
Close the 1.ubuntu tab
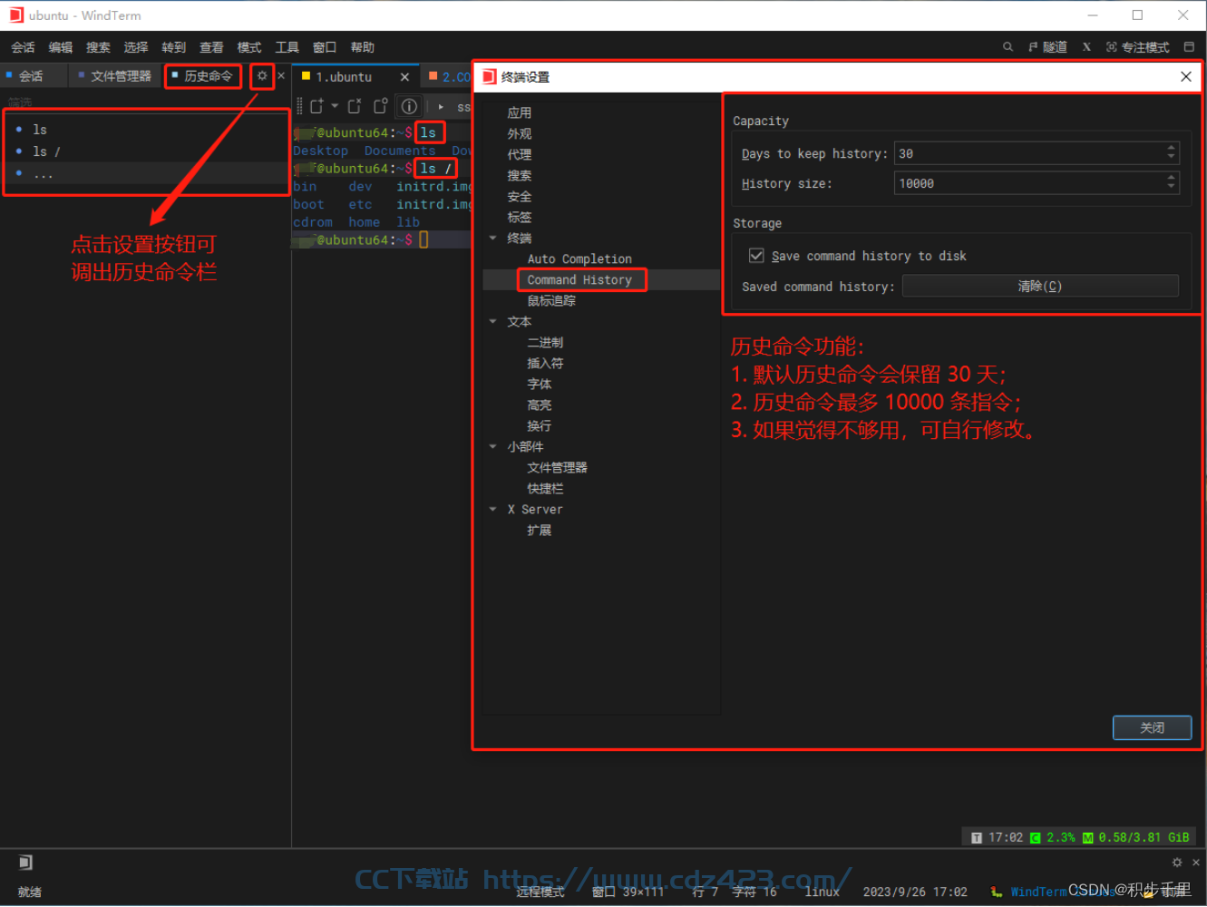click(x=404, y=77)
